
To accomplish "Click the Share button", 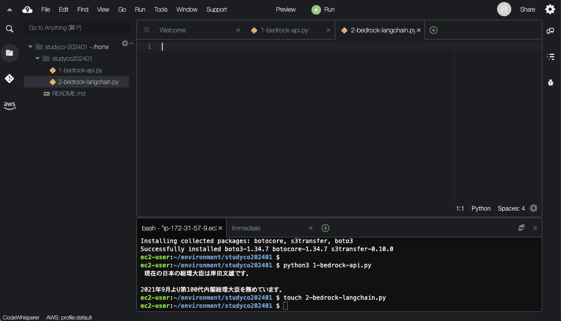I will coord(528,9).
